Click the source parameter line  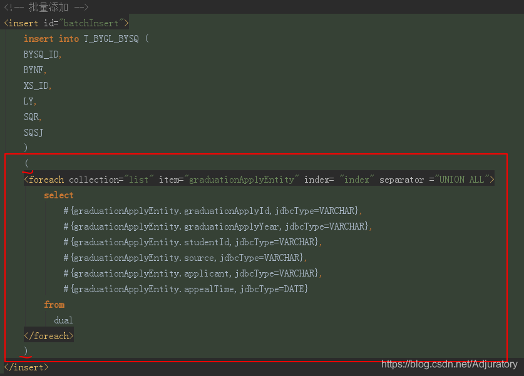click(x=185, y=258)
